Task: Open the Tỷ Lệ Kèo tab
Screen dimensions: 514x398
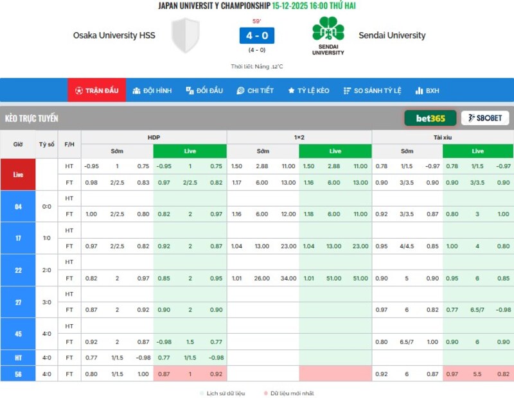Action: point(308,91)
